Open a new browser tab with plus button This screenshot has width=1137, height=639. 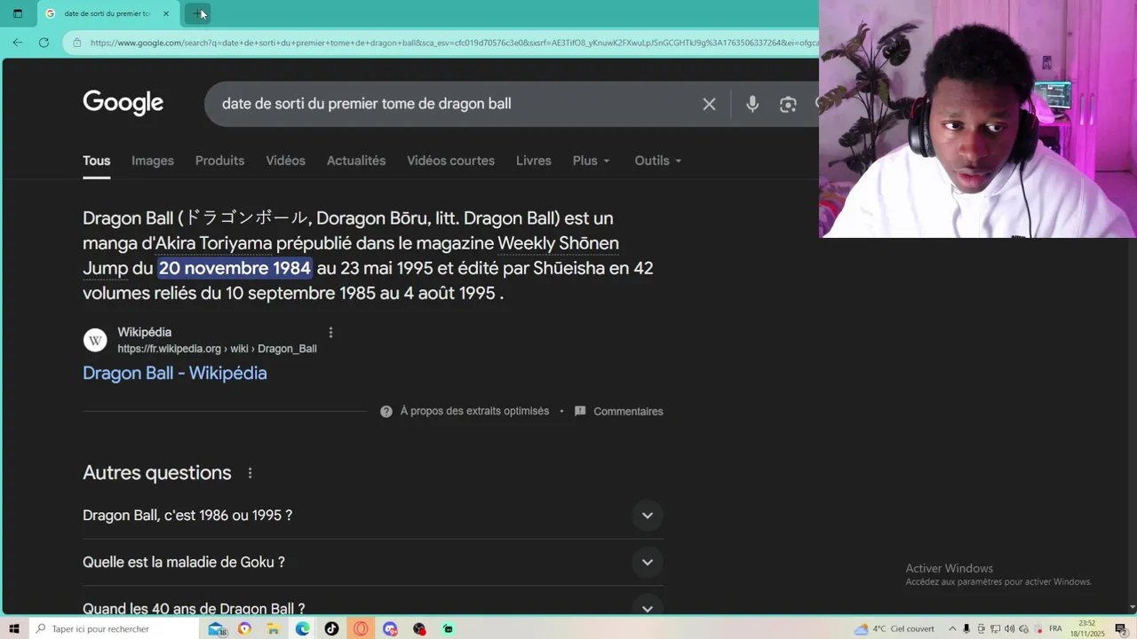(197, 13)
